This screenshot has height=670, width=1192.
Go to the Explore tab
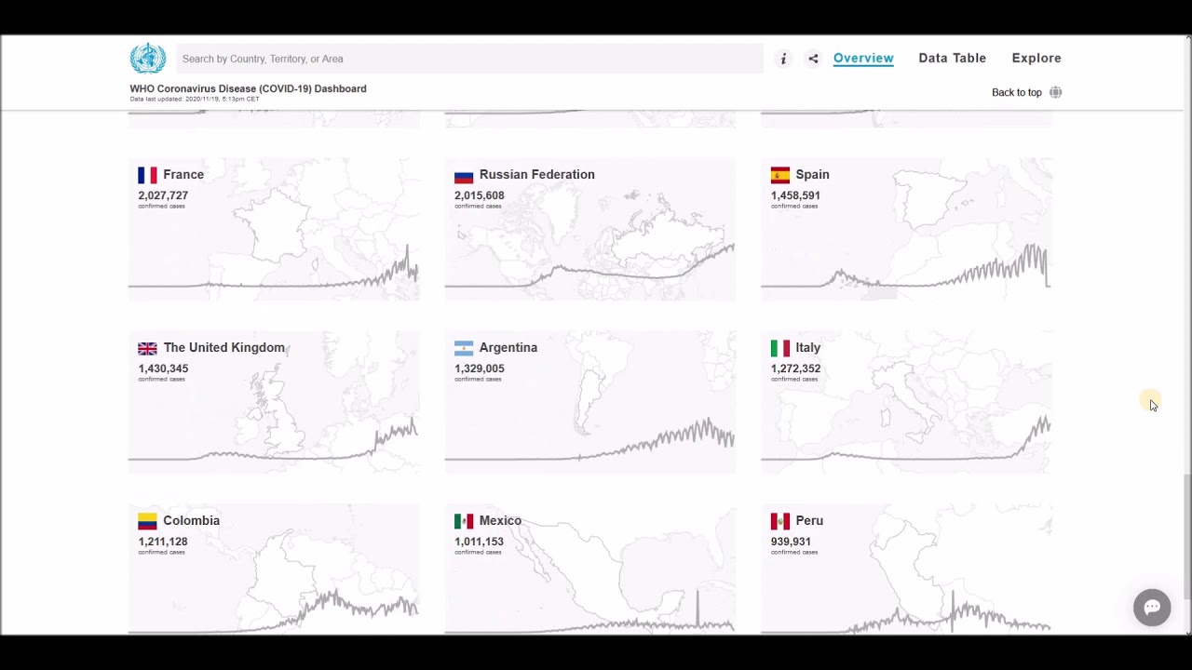(1036, 58)
